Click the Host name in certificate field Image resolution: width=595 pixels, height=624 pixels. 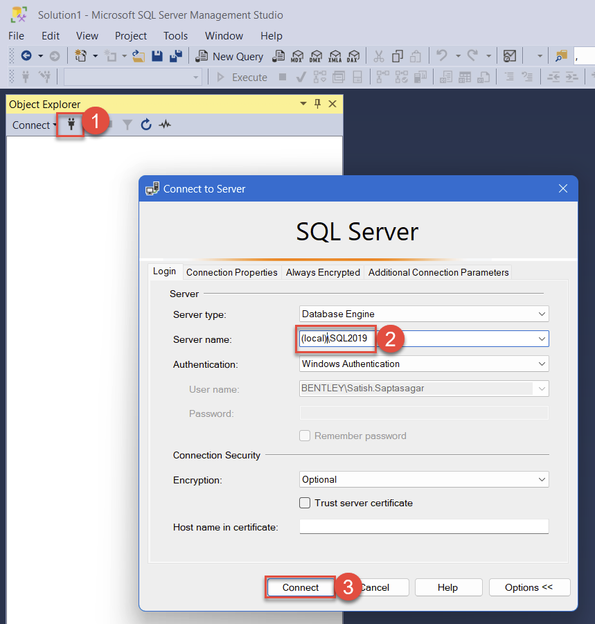pyautogui.click(x=424, y=526)
